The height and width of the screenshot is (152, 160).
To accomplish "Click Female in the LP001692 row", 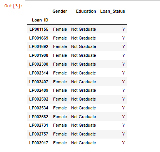I will (x=60, y=46).
